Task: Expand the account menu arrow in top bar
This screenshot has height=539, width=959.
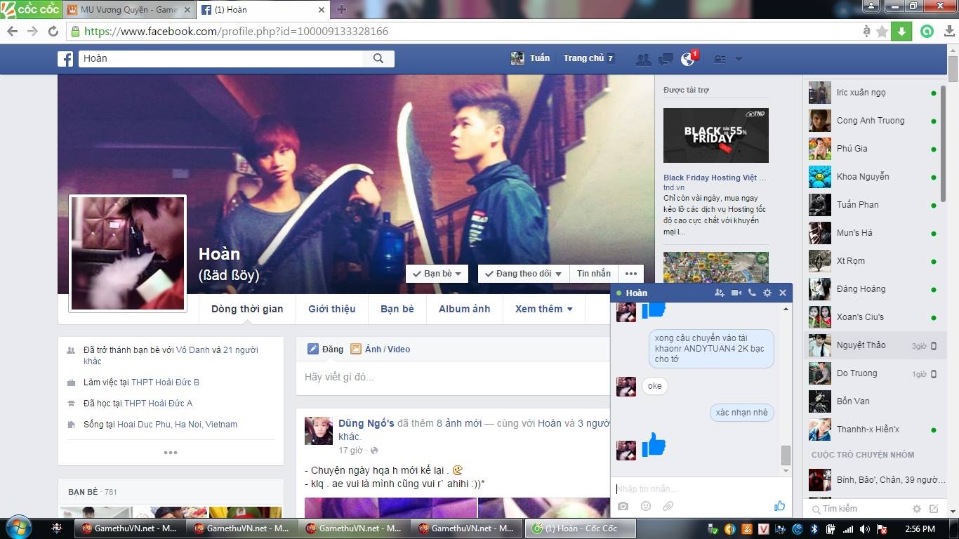Action: coord(739,59)
